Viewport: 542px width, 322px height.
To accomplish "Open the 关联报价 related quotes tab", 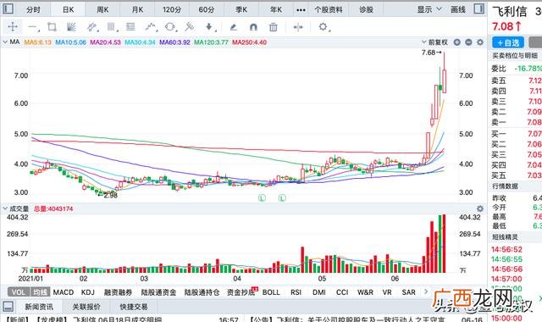I will pos(86,307).
